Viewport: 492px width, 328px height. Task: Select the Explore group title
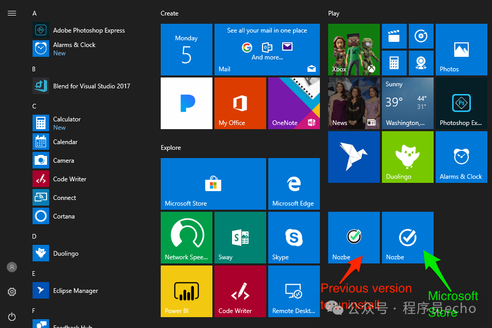click(171, 148)
